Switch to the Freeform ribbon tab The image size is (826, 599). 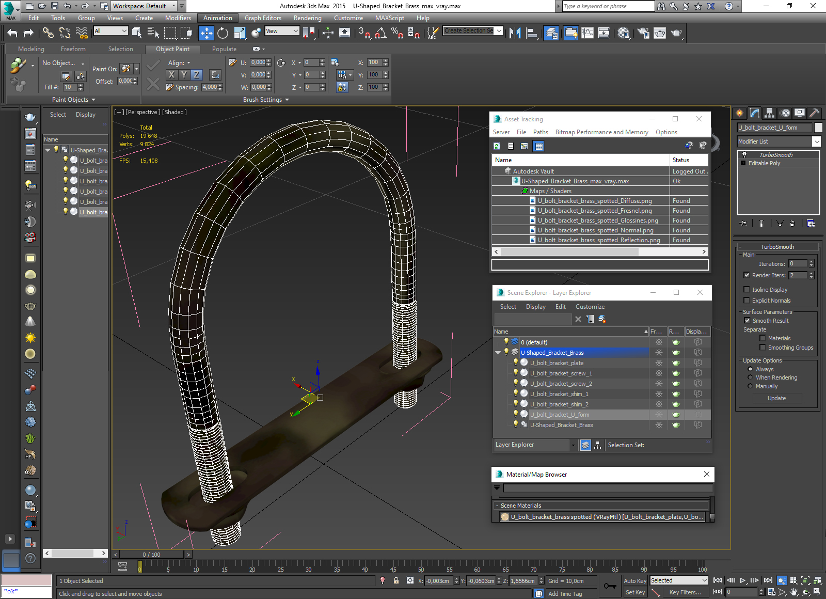pos(73,49)
